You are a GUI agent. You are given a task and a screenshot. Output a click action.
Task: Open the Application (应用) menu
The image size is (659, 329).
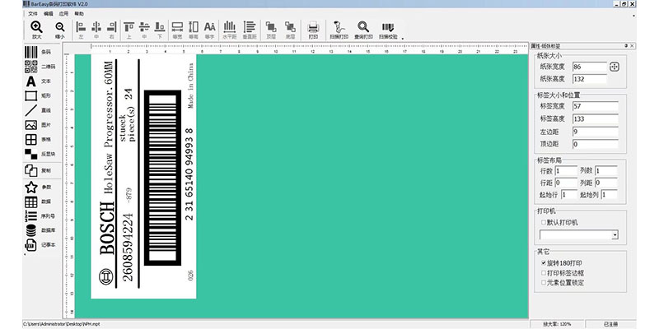tap(63, 14)
